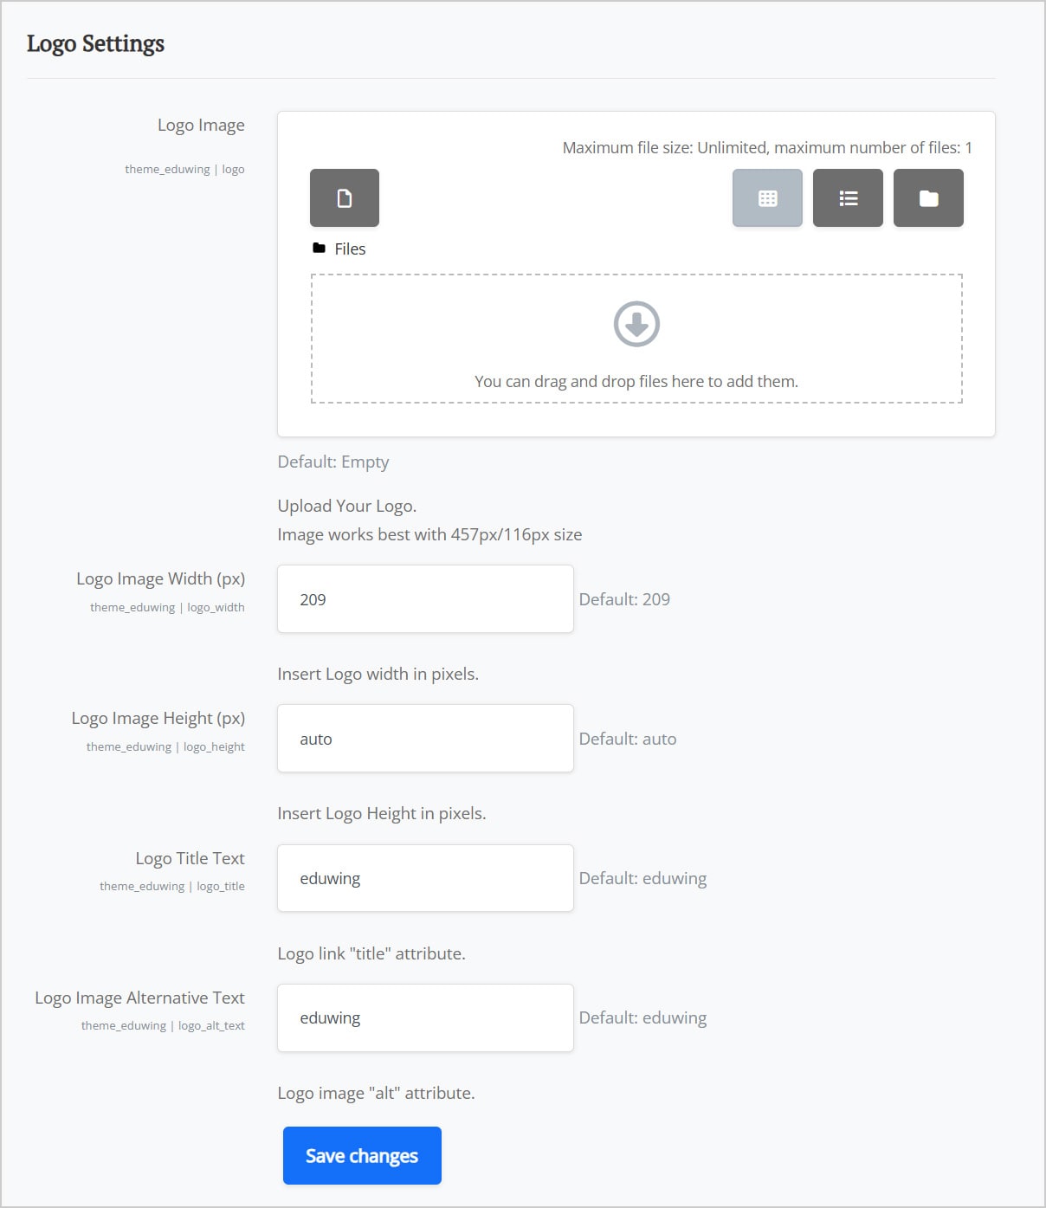This screenshot has width=1046, height=1208.
Task: Click the Logo Settings page heading
Action: (96, 43)
